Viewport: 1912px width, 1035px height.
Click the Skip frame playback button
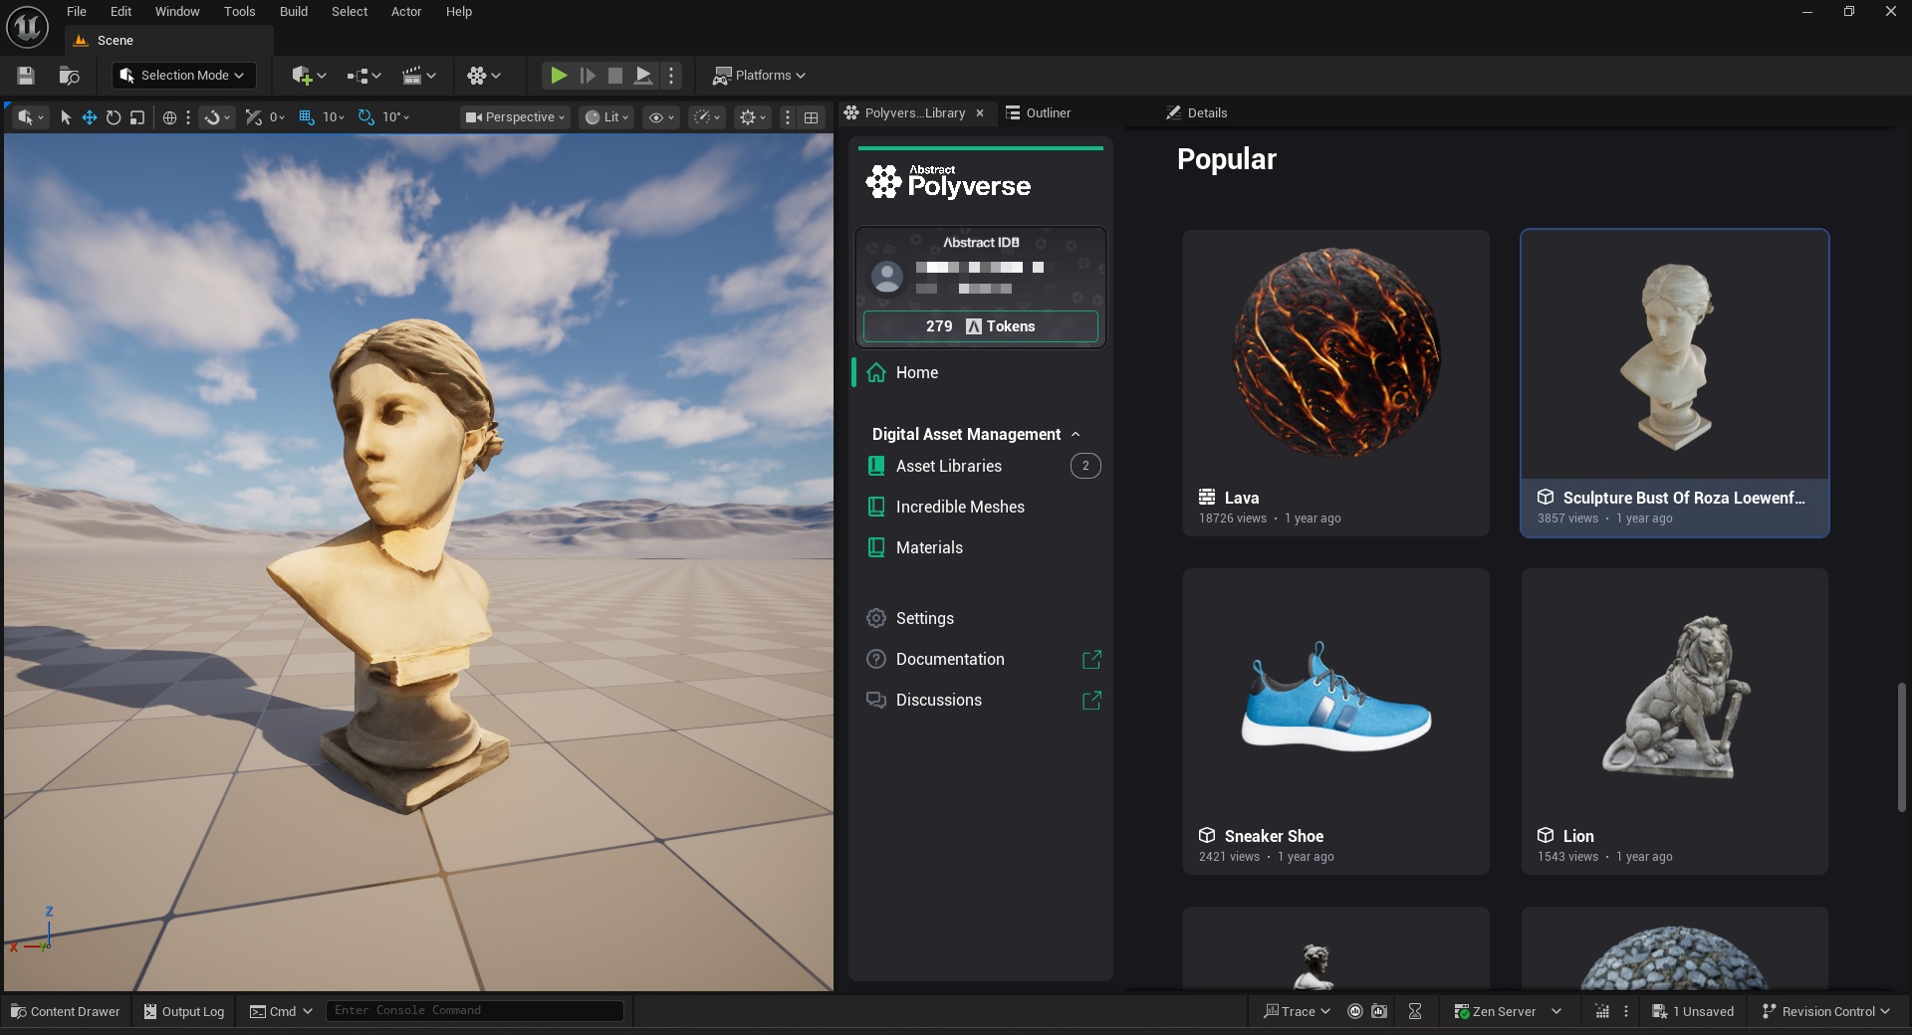coord(588,76)
